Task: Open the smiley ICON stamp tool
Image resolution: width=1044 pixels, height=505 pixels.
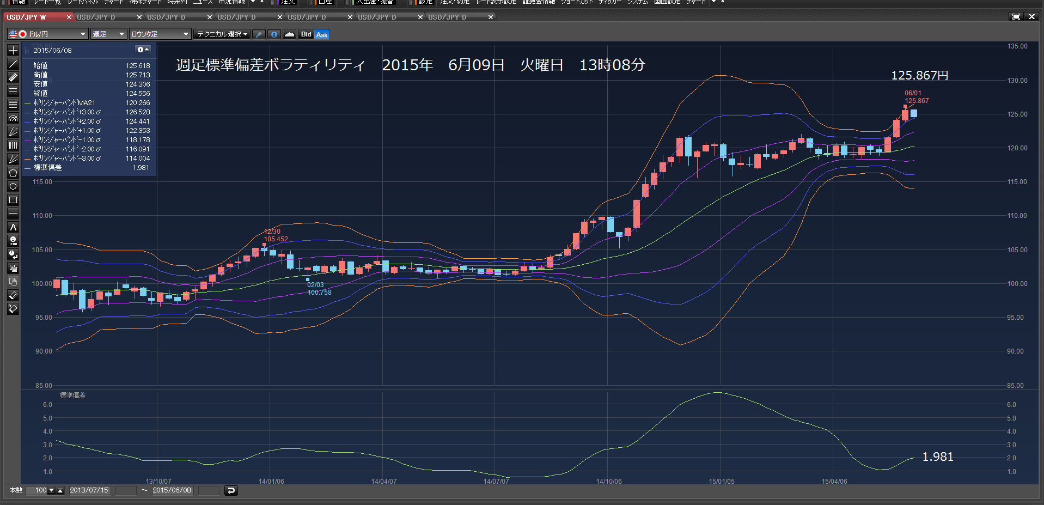Action: tap(13, 241)
